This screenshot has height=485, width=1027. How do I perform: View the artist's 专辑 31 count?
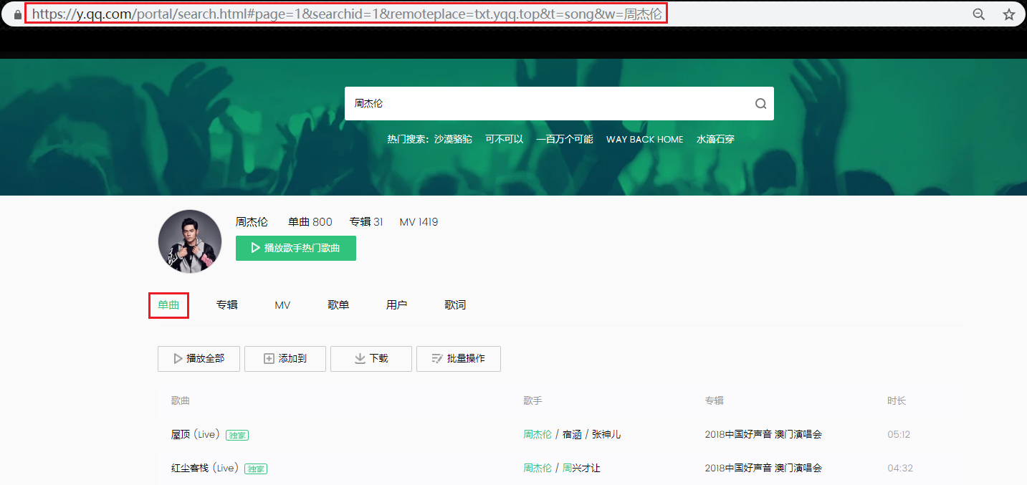pos(366,222)
